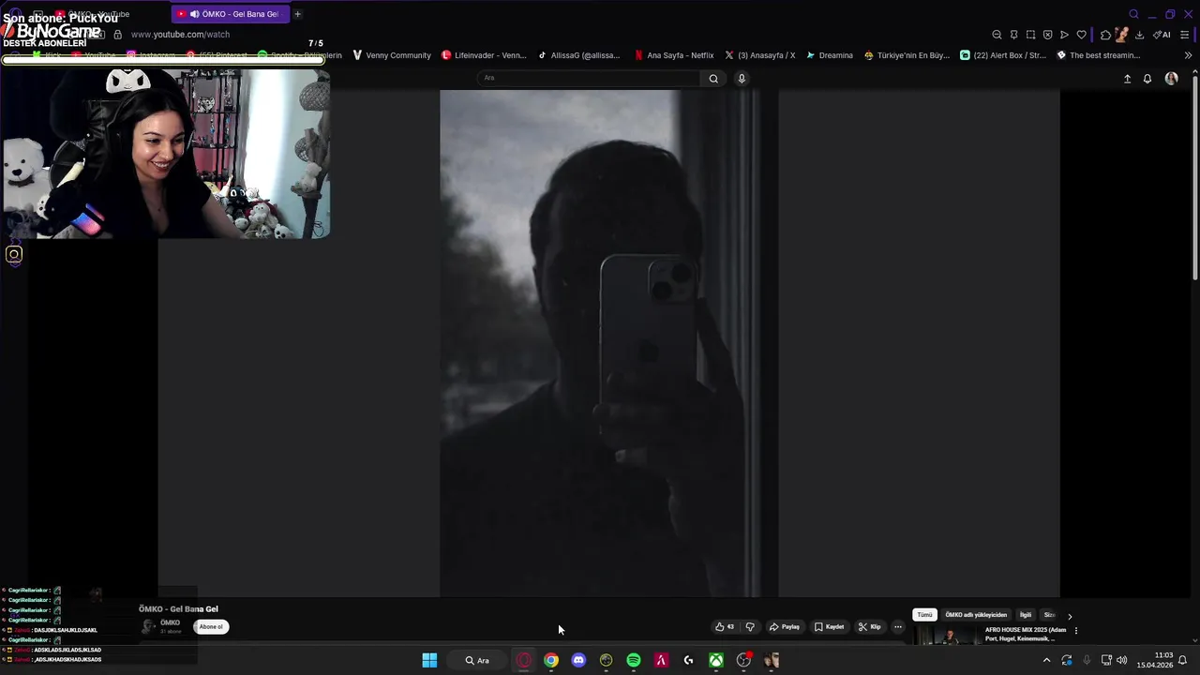
Task: Click the YouTube search magnifier button
Action: [x=713, y=79]
